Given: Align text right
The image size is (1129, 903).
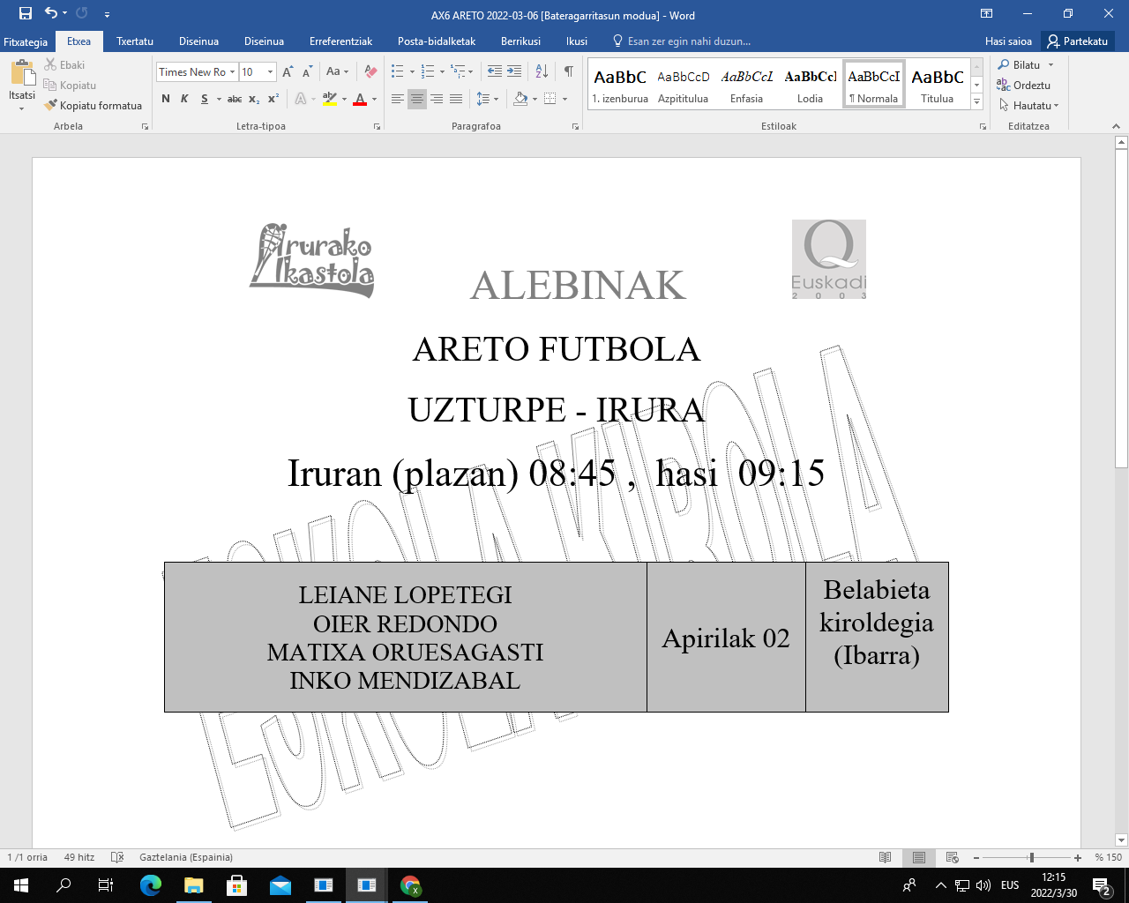Looking at the screenshot, I should tap(437, 99).
